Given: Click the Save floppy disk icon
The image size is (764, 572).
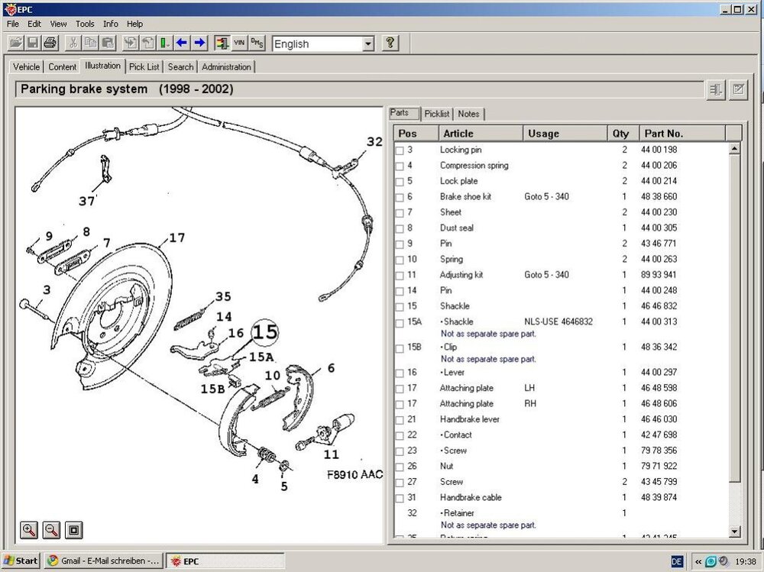Looking at the screenshot, I should 33,43.
